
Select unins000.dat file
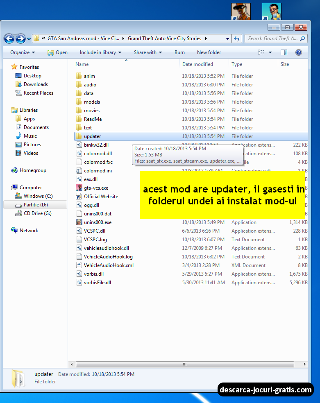pos(98,214)
